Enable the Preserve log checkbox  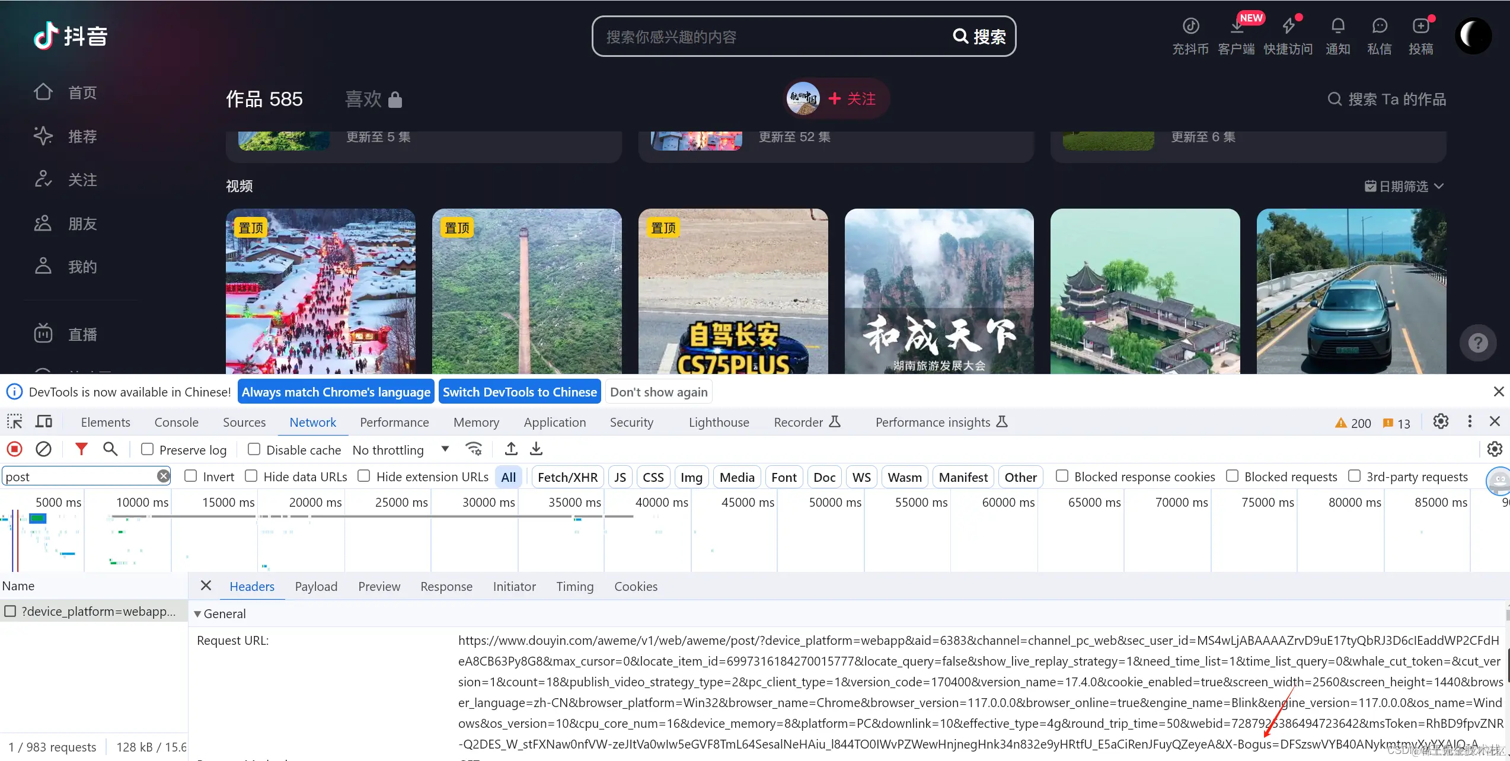148,449
